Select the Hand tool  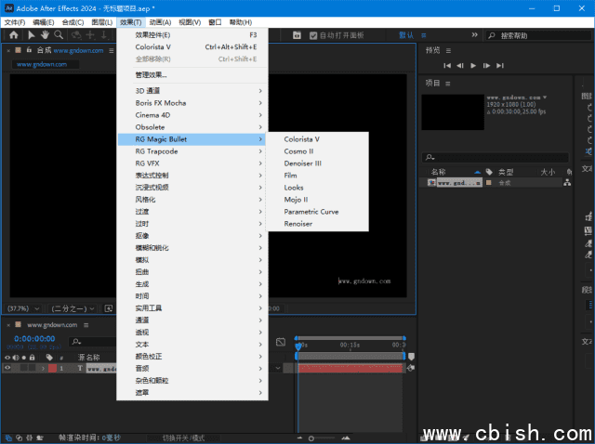(x=44, y=35)
